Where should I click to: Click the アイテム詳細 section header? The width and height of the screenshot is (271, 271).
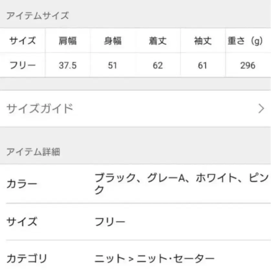tap(33, 152)
